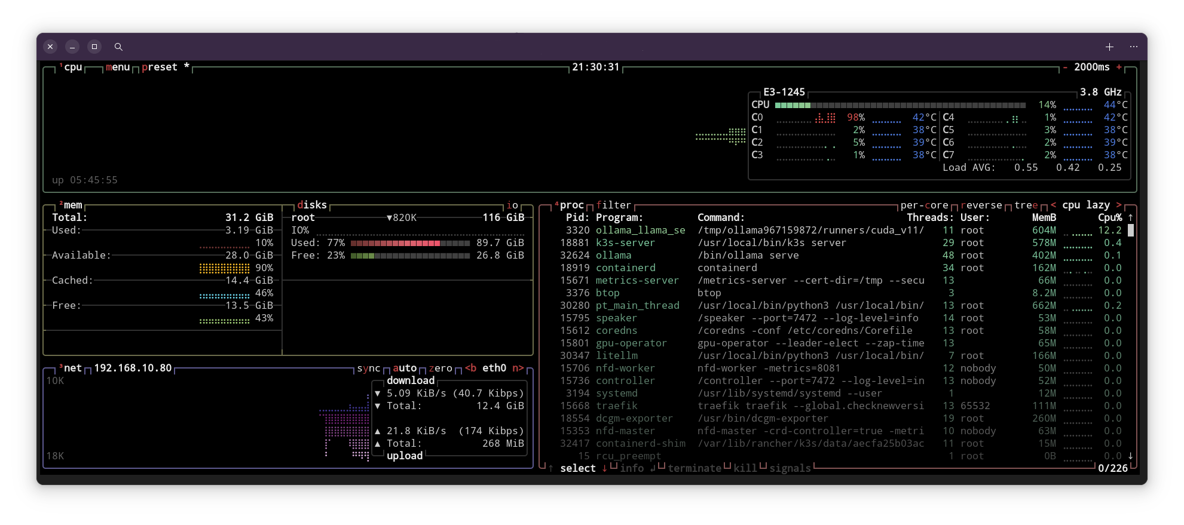This screenshot has width=1184, height=525.
Task: Open the btop menu
Action: pos(118,67)
